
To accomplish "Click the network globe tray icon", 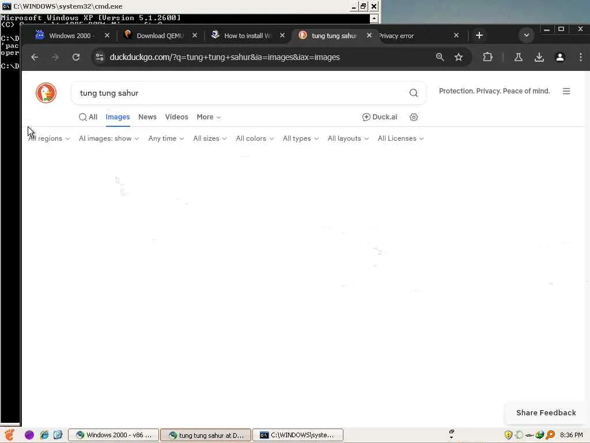I will pos(540,435).
